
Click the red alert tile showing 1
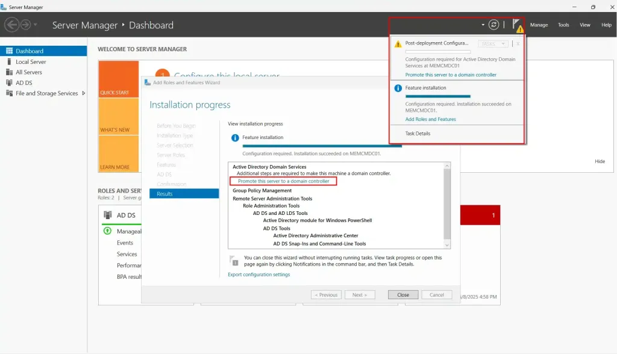click(x=480, y=215)
